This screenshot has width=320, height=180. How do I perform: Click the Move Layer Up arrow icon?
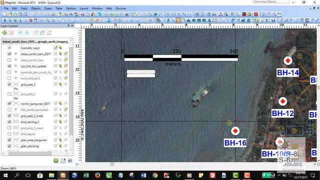20,32
